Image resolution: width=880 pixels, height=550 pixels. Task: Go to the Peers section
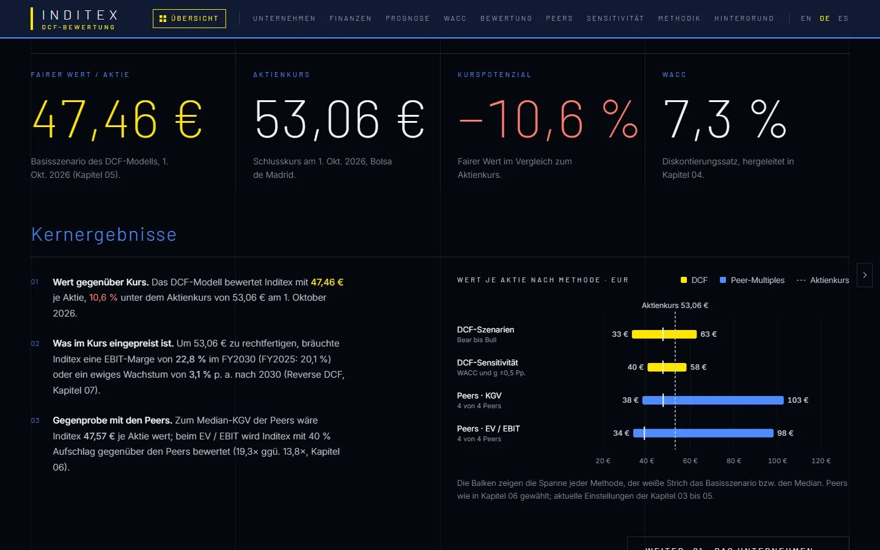pyautogui.click(x=560, y=18)
